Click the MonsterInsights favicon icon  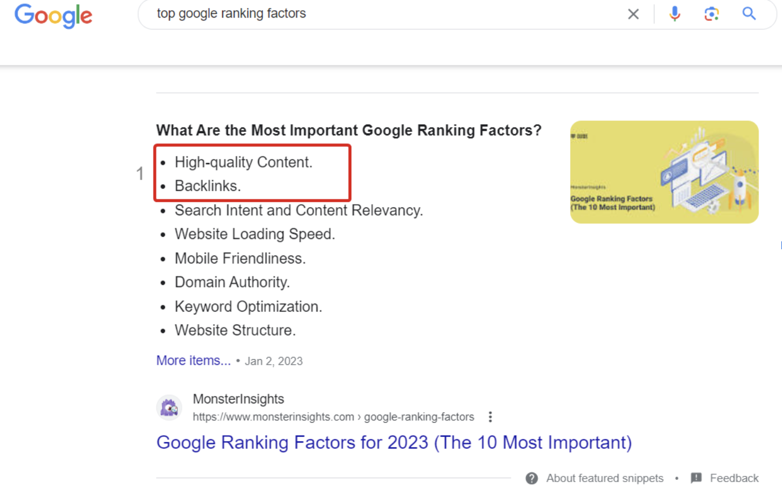(x=169, y=408)
